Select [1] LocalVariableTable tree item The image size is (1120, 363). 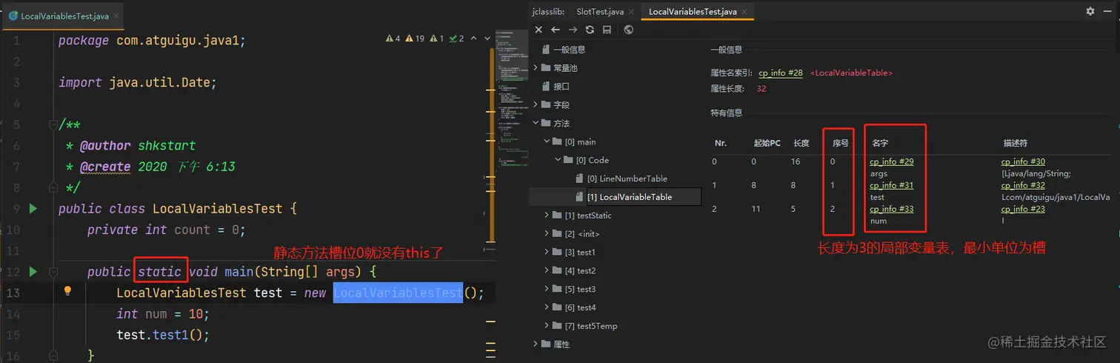tap(630, 197)
